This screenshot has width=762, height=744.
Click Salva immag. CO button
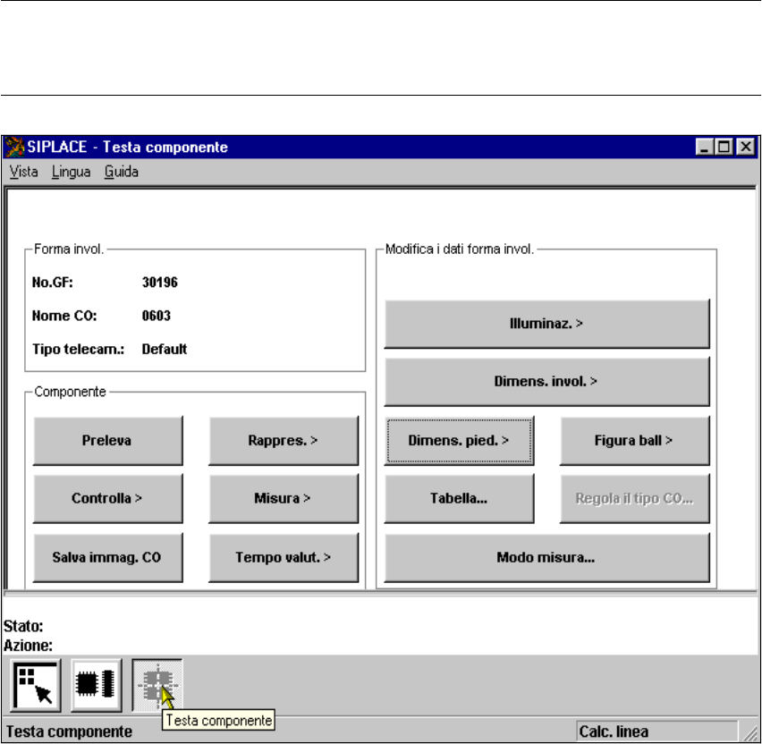[x=107, y=556]
